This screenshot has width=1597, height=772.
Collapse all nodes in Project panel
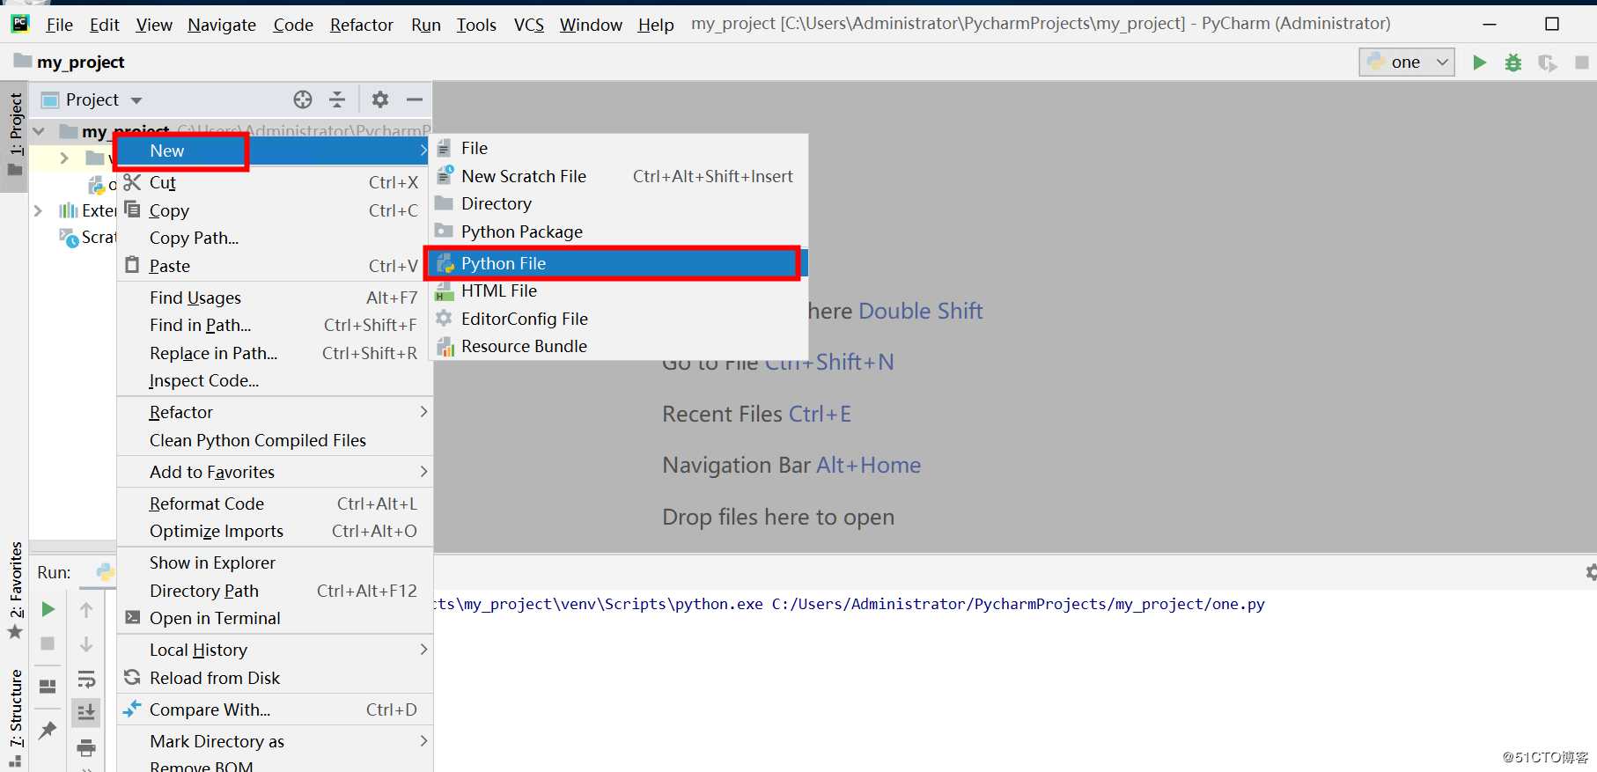pos(337,99)
